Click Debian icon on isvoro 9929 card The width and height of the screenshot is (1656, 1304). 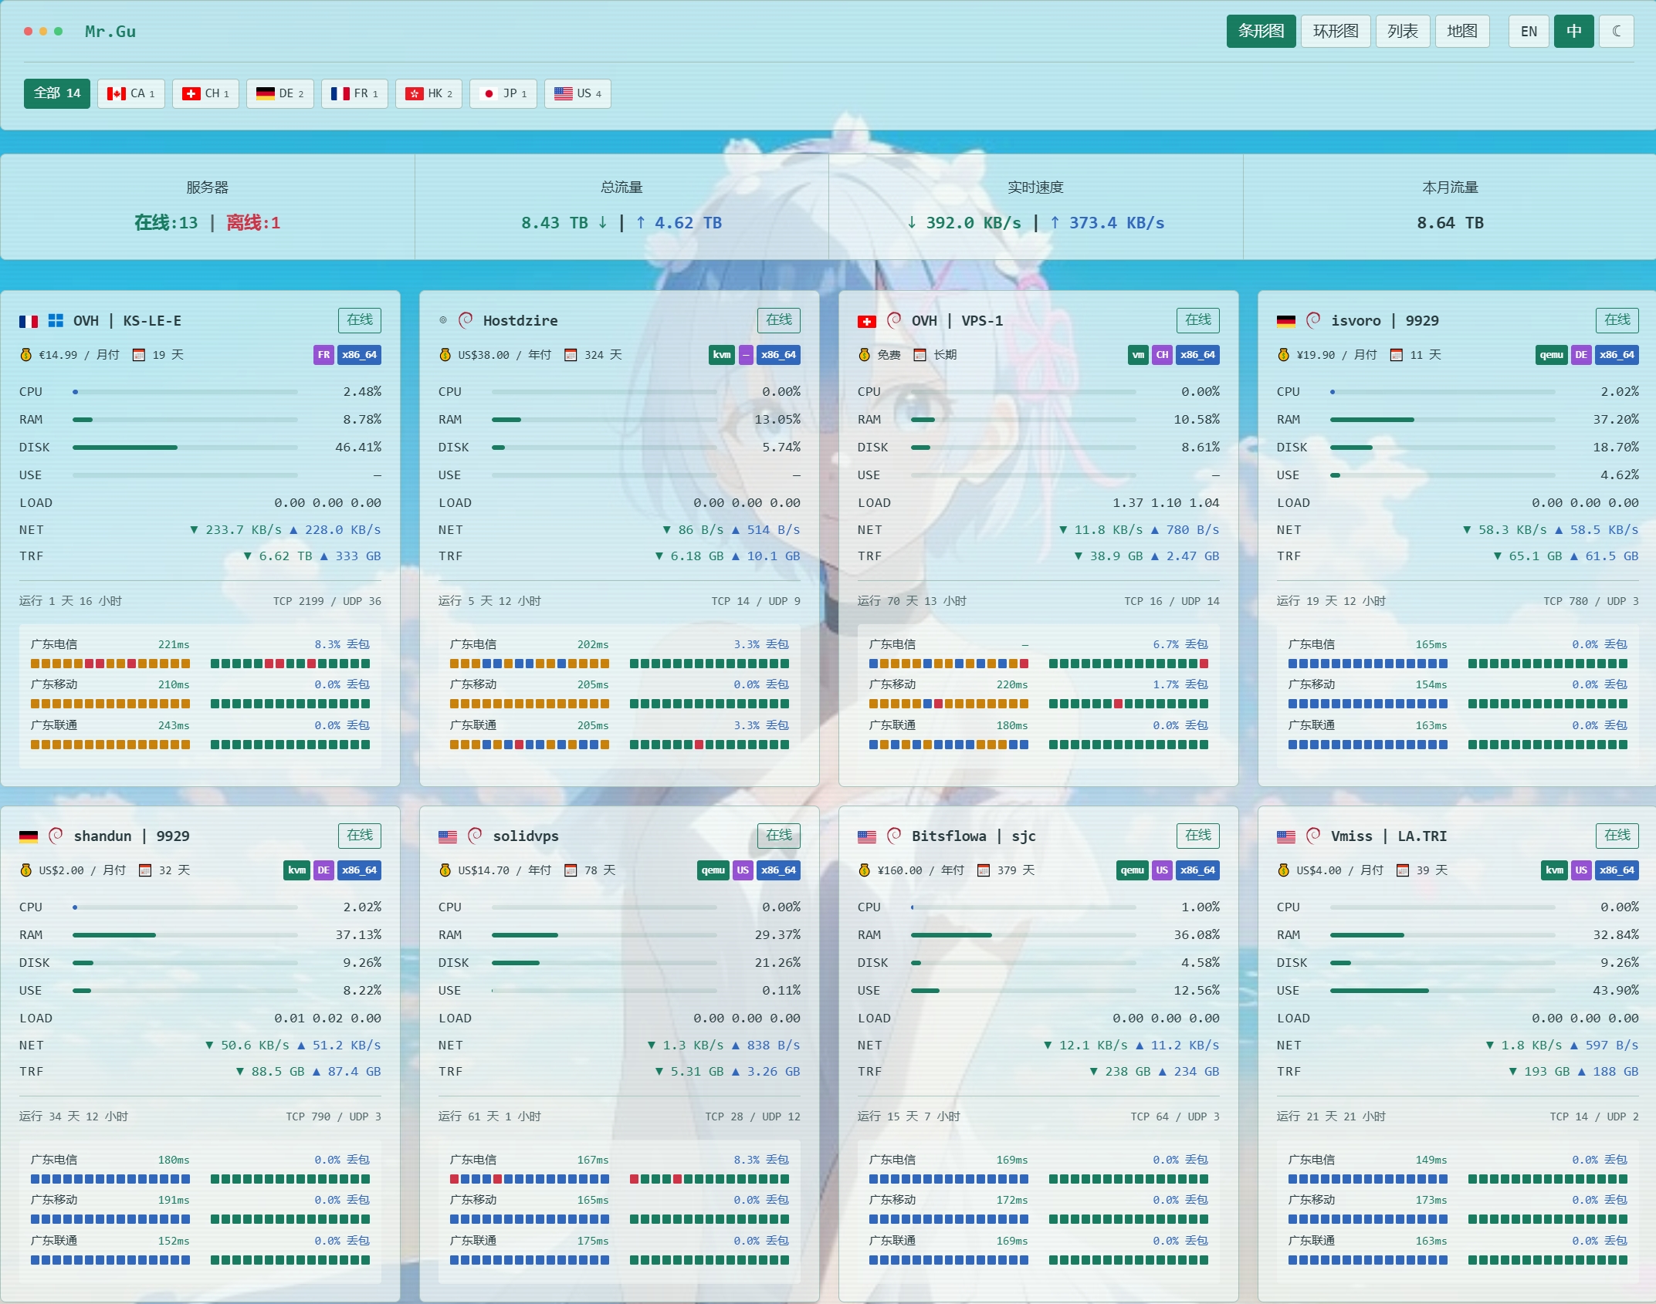tap(1313, 320)
